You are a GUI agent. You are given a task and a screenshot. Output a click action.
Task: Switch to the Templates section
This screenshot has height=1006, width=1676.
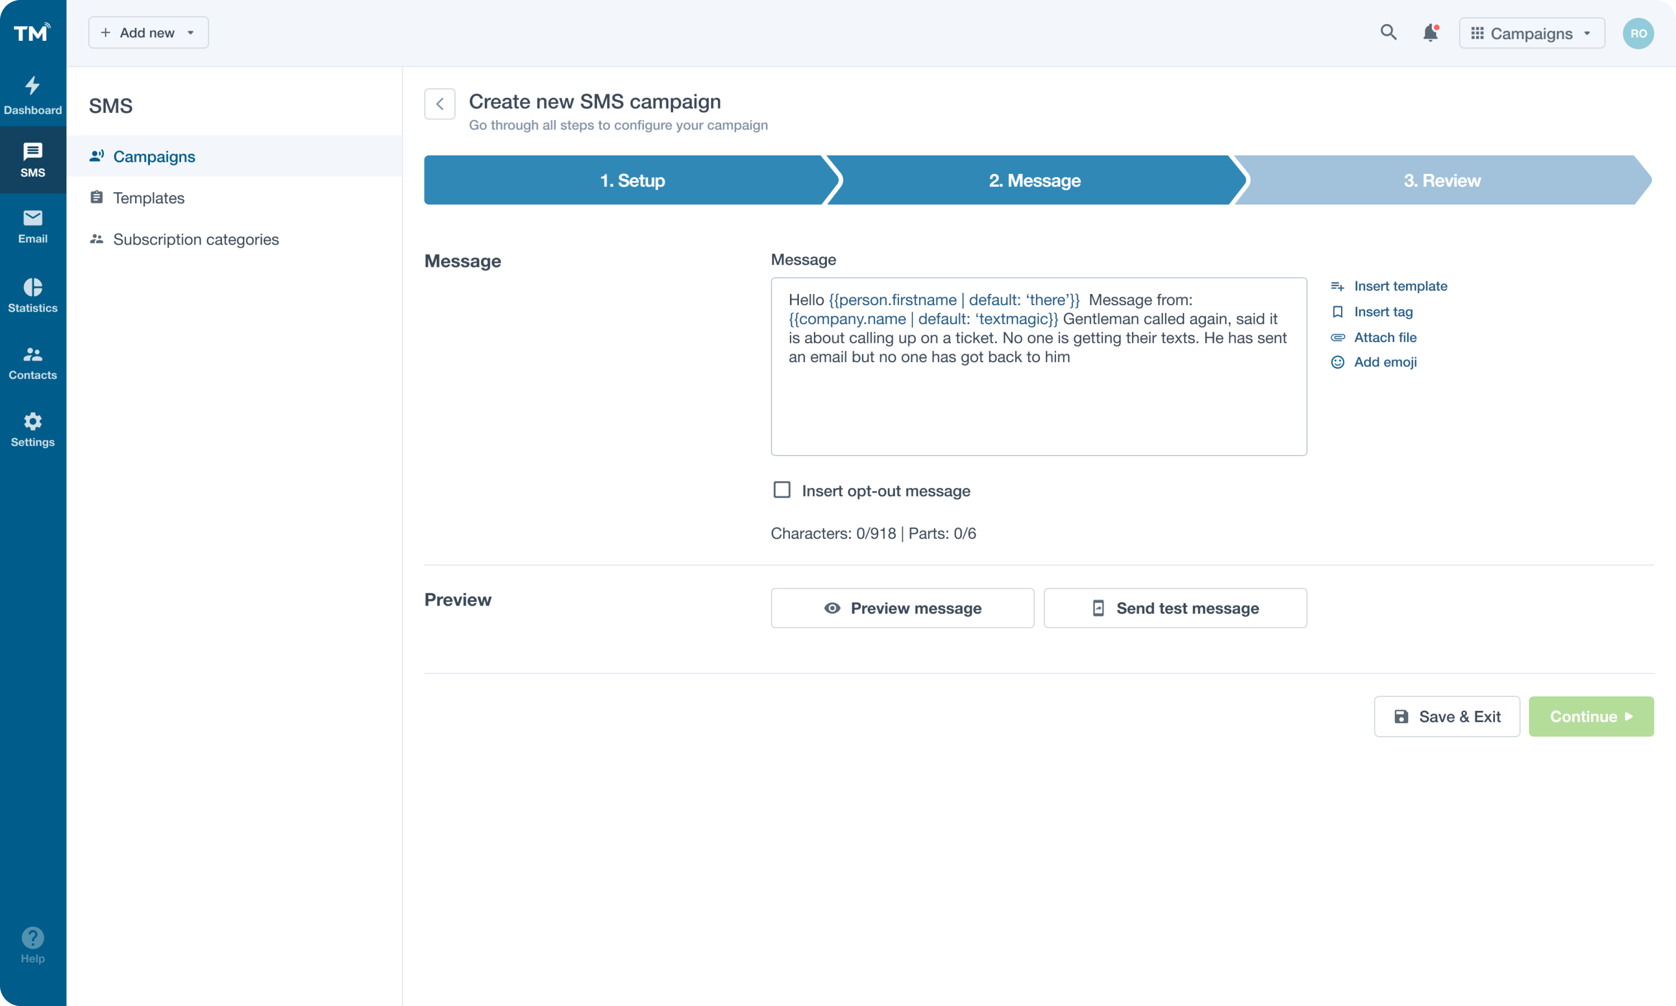[x=149, y=198]
